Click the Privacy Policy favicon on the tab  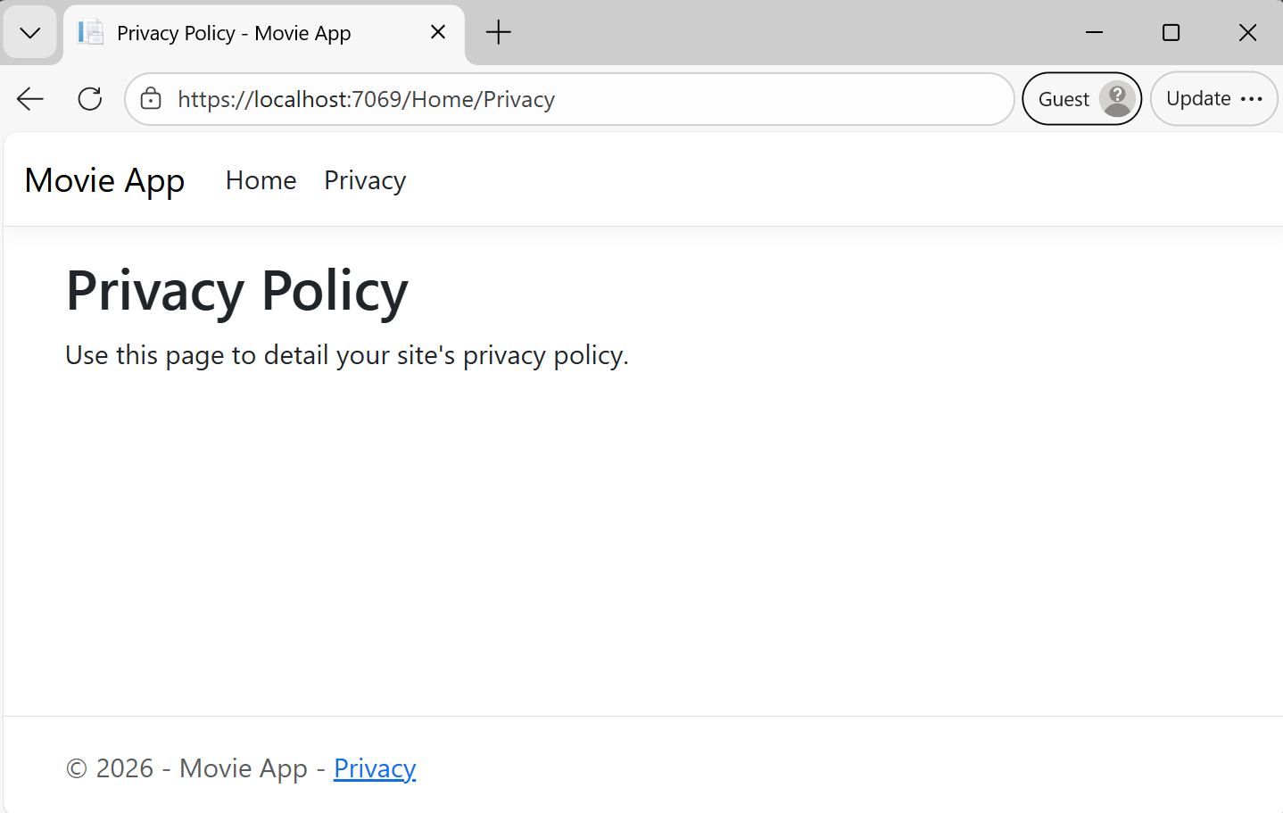point(89,32)
